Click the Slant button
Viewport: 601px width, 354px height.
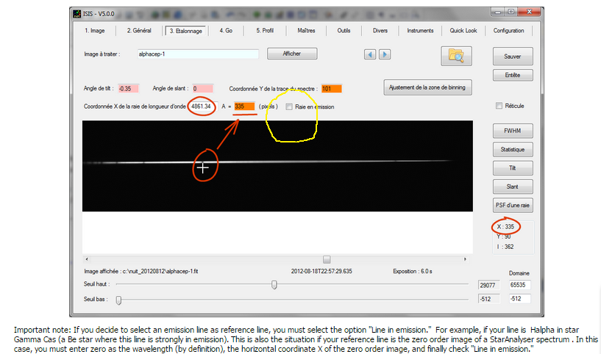pos(513,187)
